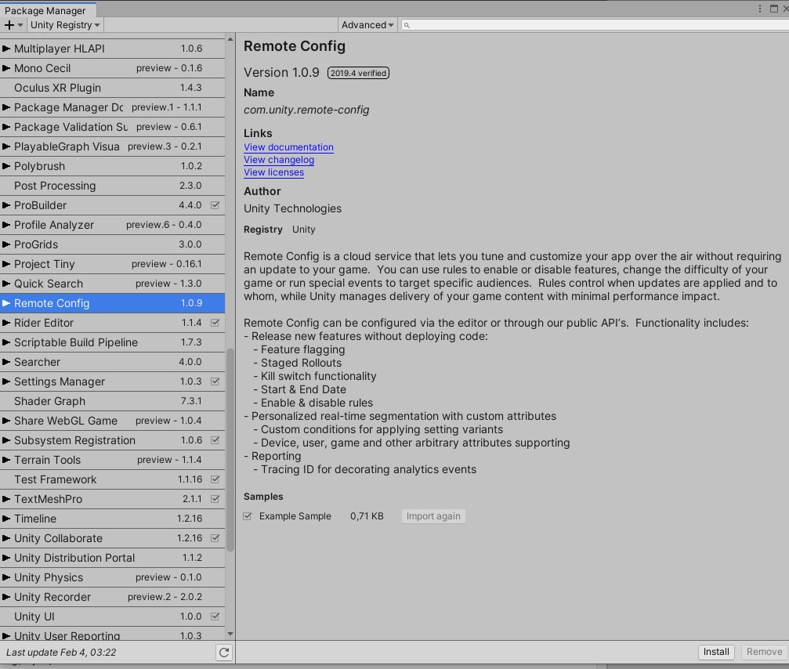The image size is (789, 669).
Task: Select the Quick Search package
Action: 112,284
